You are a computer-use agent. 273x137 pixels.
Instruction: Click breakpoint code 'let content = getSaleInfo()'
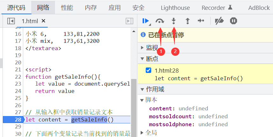pyautogui.click(x=199, y=78)
